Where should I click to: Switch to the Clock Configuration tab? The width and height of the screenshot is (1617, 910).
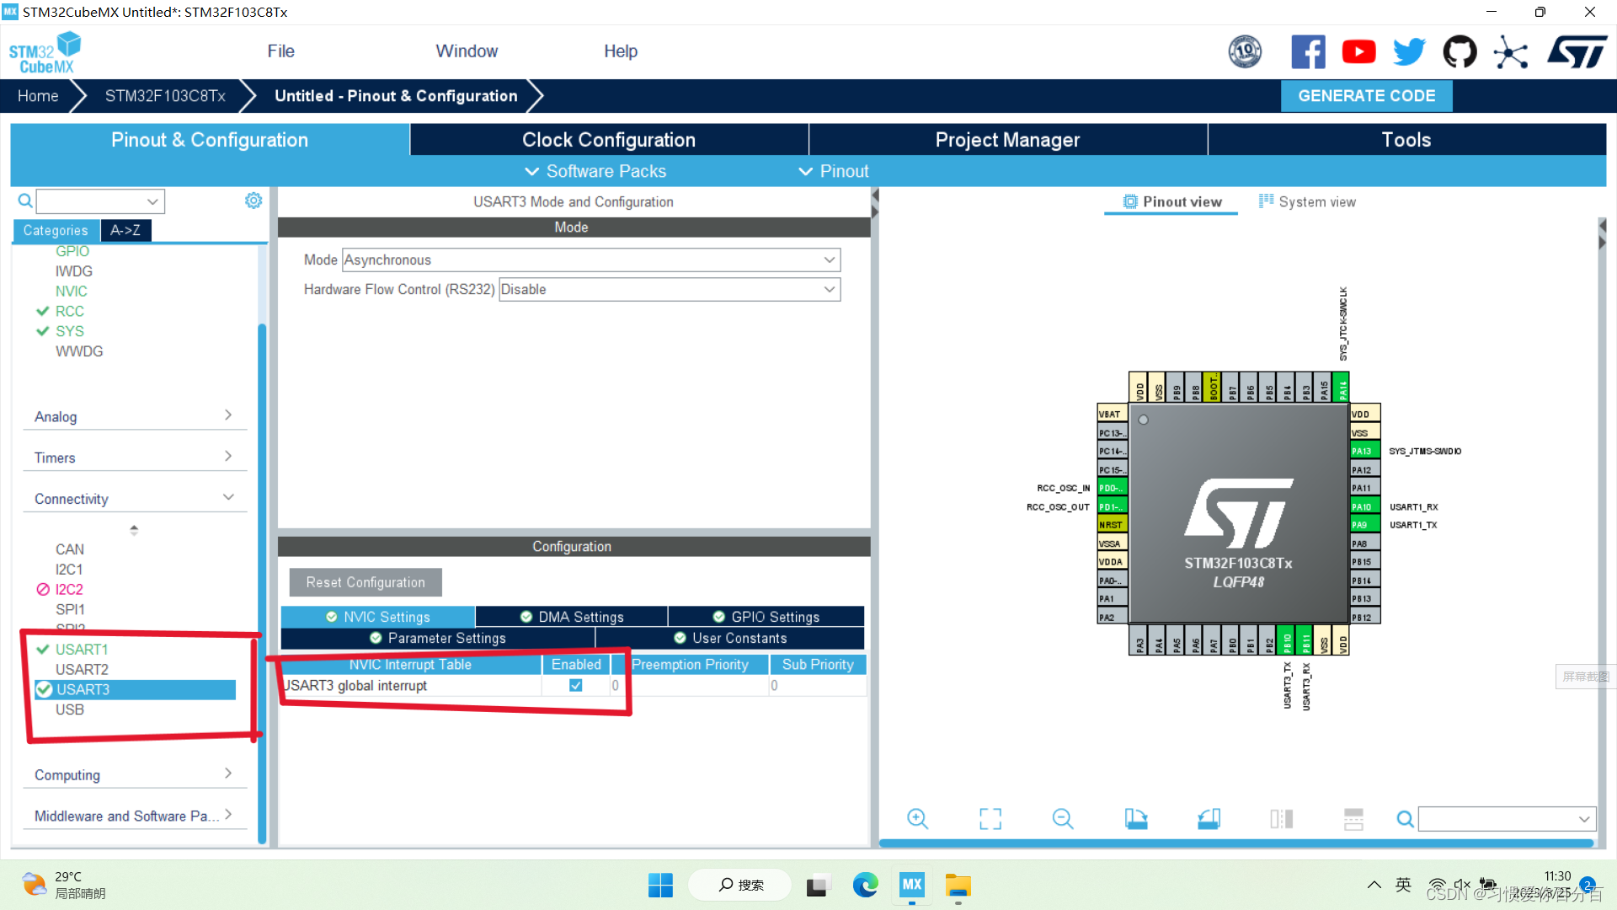(608, 139)
